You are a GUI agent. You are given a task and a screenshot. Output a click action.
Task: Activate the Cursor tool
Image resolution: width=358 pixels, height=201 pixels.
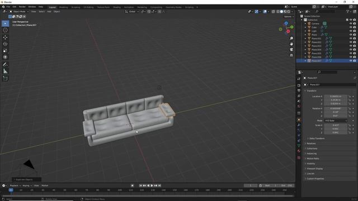pyautogui.click(x=5, y=30)
